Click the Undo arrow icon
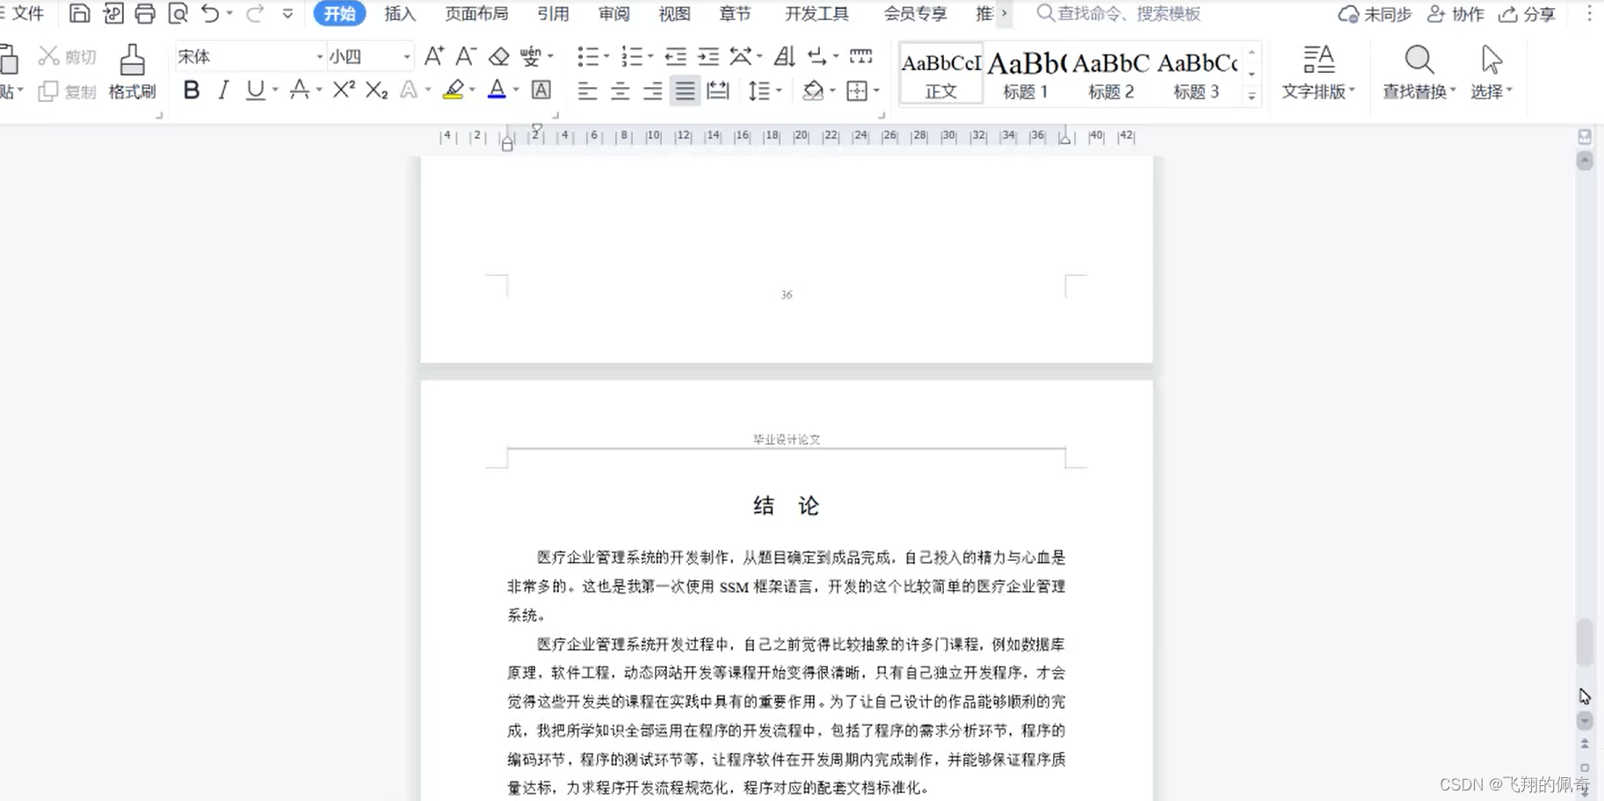The width and height of the screenshot is (1604, 801). pyautogui.click(x=210, y=13)
